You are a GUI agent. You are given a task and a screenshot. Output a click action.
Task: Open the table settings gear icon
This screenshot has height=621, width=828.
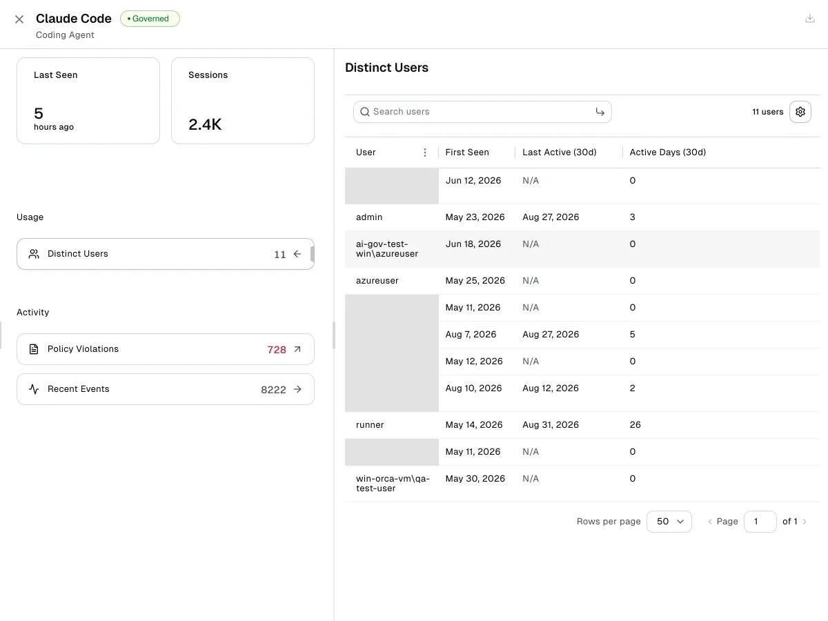800,112
